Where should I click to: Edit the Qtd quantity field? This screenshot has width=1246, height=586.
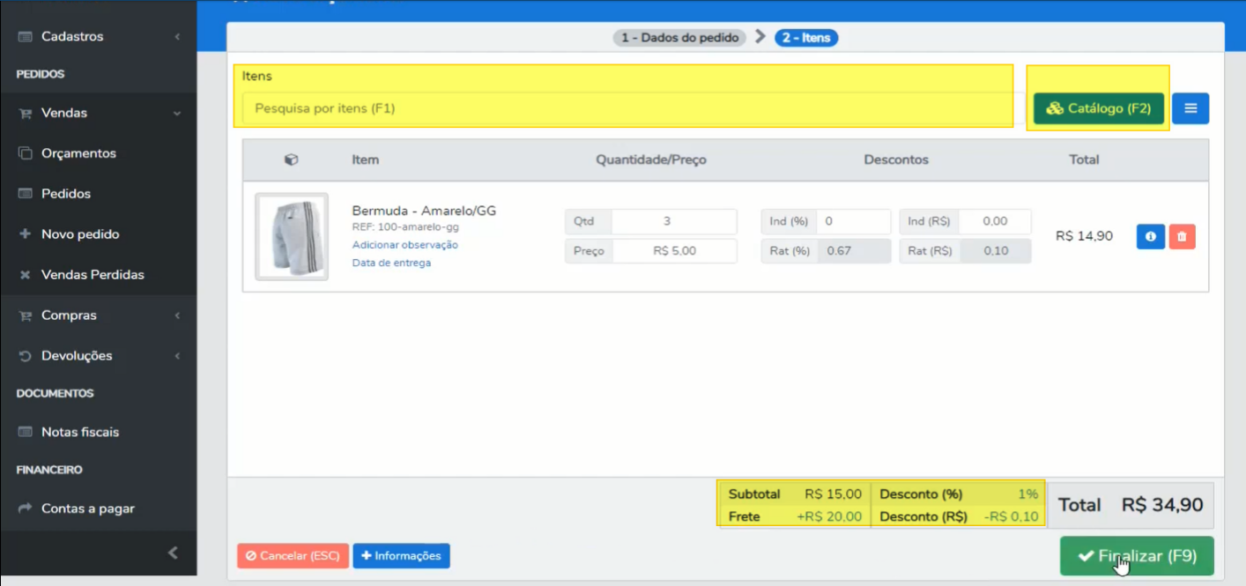coord(674,221)
